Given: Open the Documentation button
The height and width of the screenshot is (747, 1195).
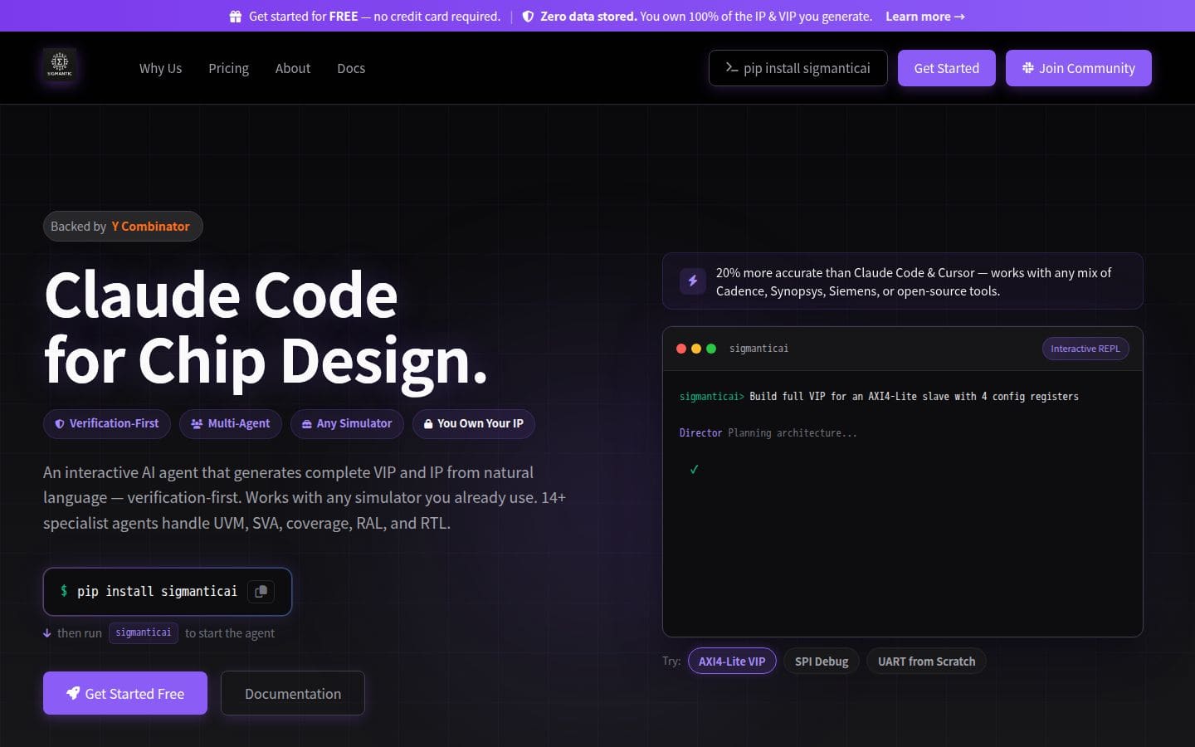Looking at the screenshot, I should click(x=293, y=693).
